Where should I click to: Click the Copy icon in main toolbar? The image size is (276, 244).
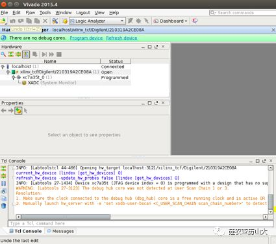point(29,21)
